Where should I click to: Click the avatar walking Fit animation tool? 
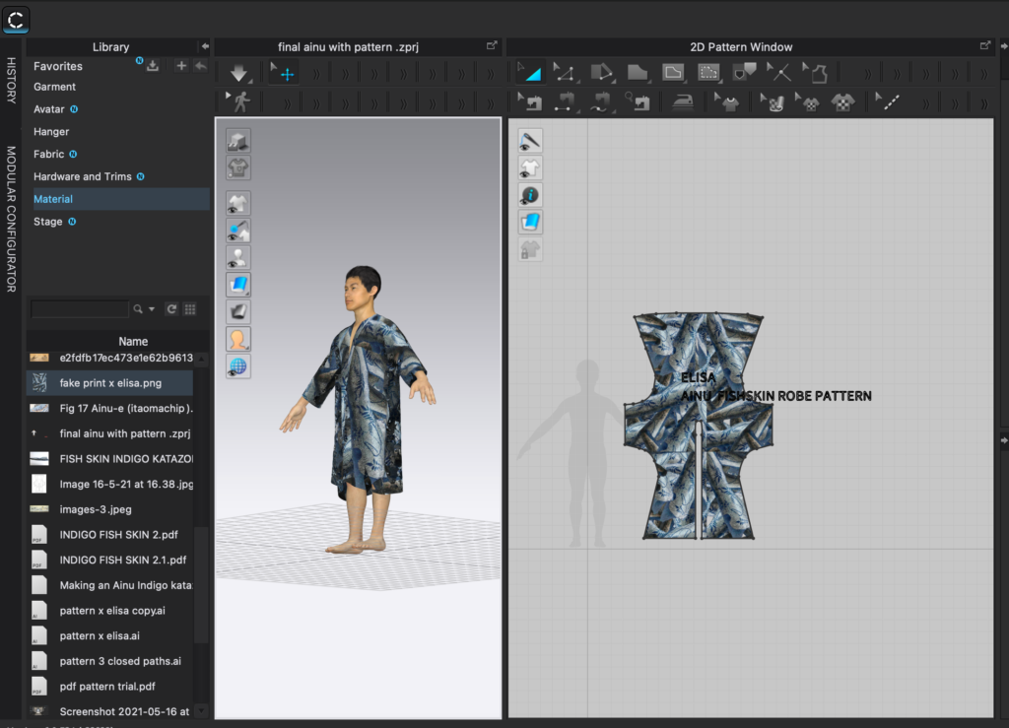pyautogui.click(x=238, y=101)
